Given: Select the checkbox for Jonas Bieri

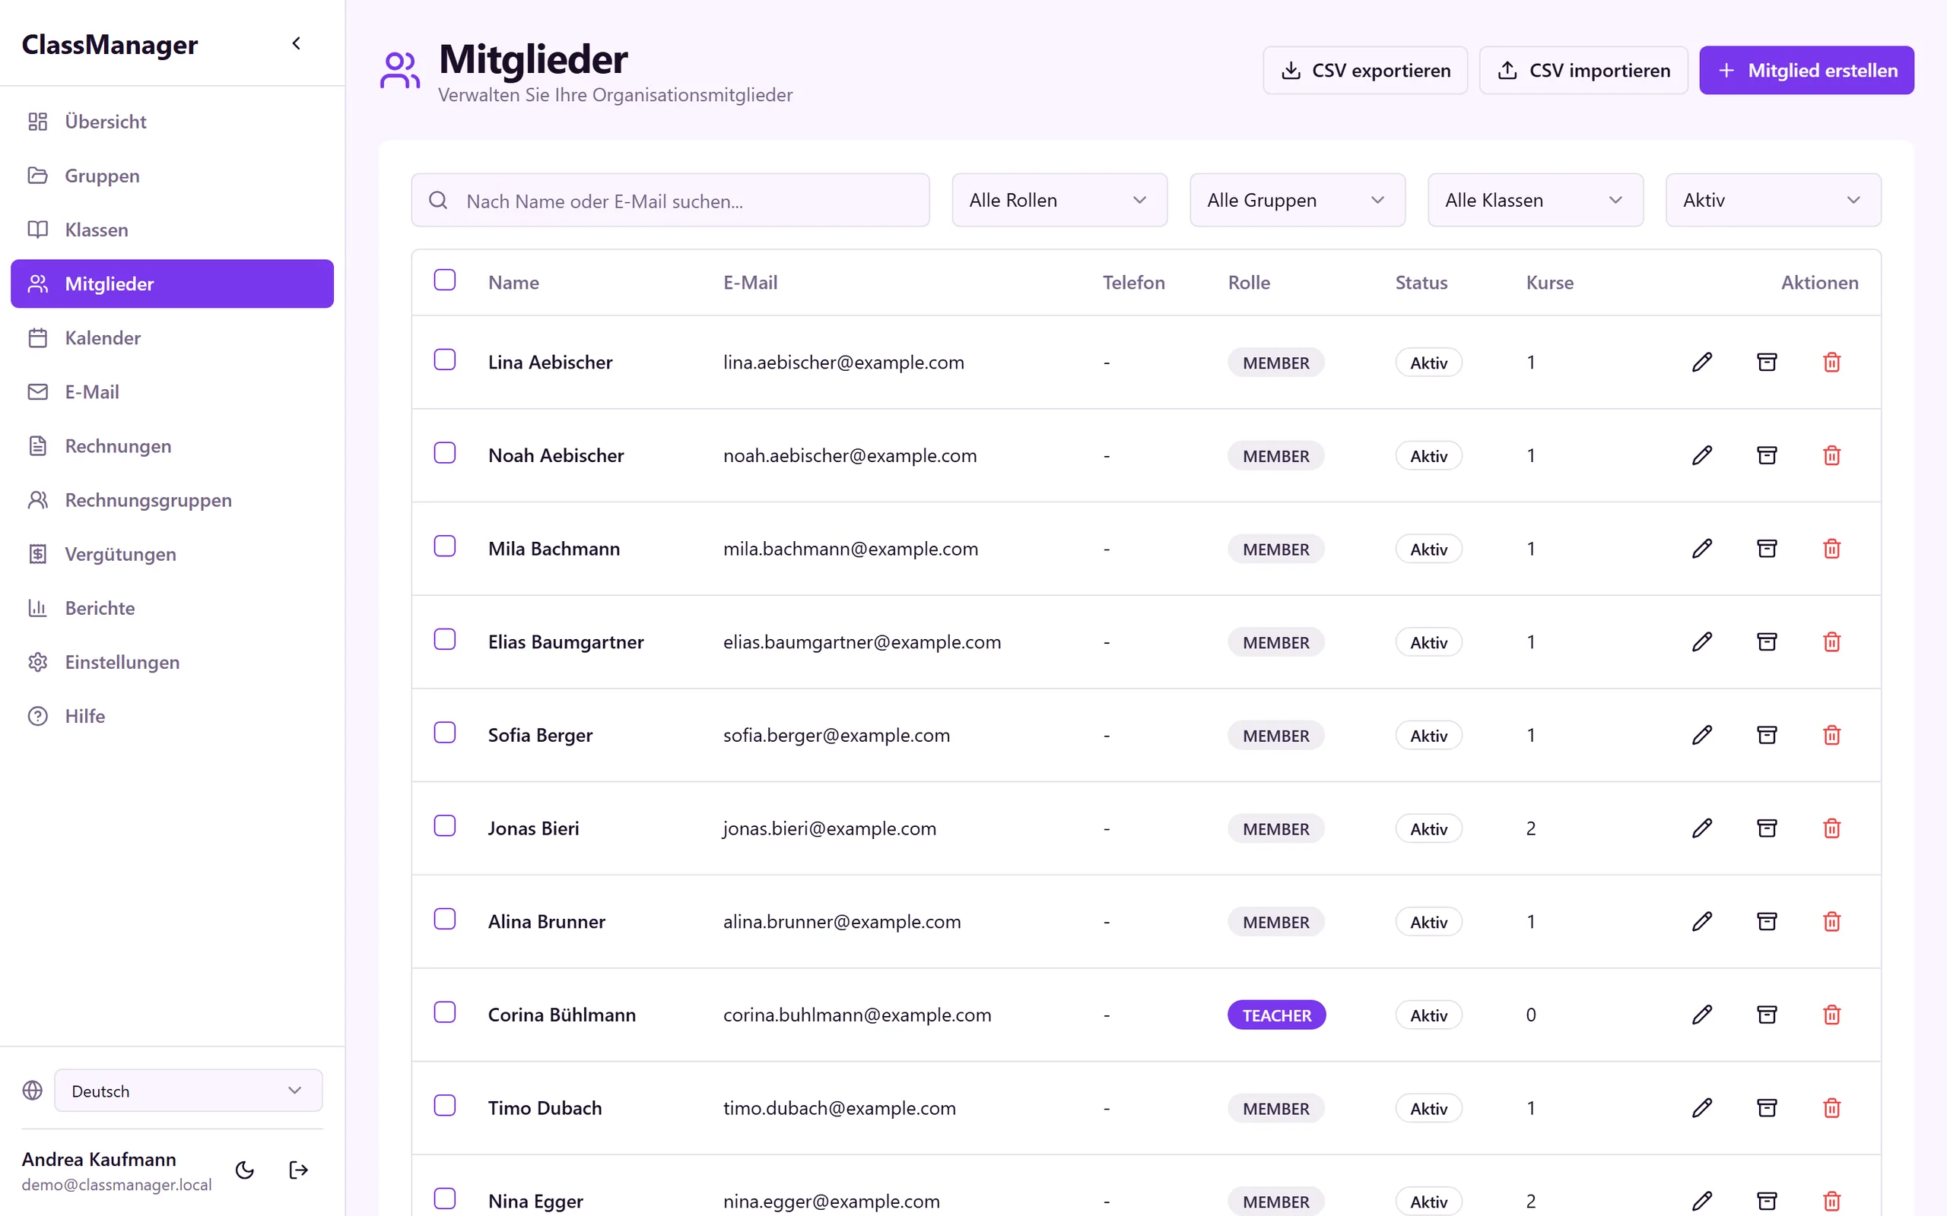Looking at the screenshot, I should [445, 826].
